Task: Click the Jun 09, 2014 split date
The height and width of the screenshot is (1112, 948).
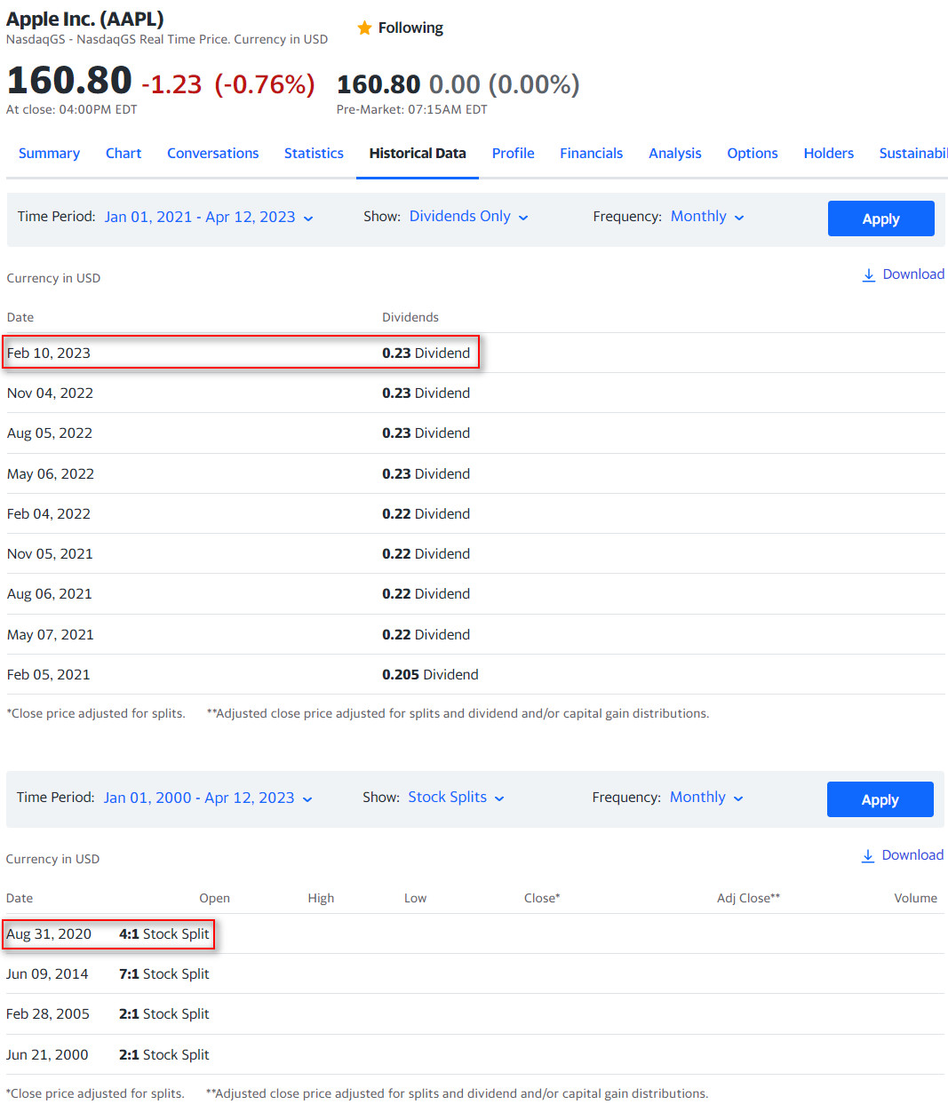Action: click(47, 974)
